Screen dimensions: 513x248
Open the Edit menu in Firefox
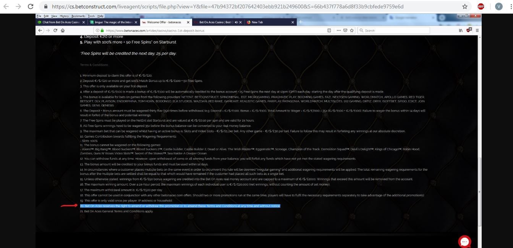(46, 16)
